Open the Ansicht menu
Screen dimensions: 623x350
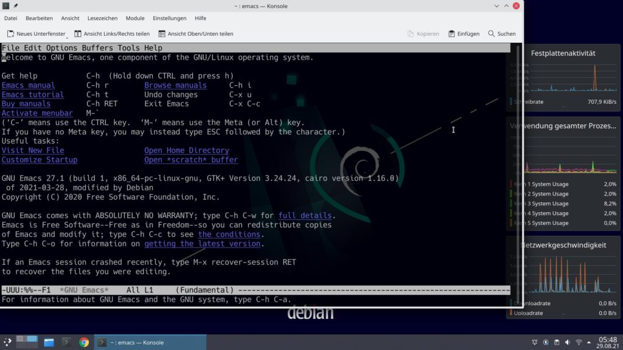tap(70, 18)
